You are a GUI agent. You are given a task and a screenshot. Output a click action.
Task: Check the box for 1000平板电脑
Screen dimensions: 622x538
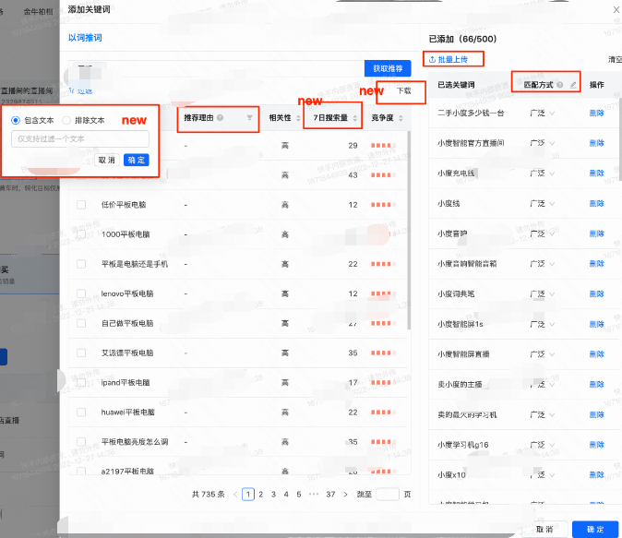(81, 234)
